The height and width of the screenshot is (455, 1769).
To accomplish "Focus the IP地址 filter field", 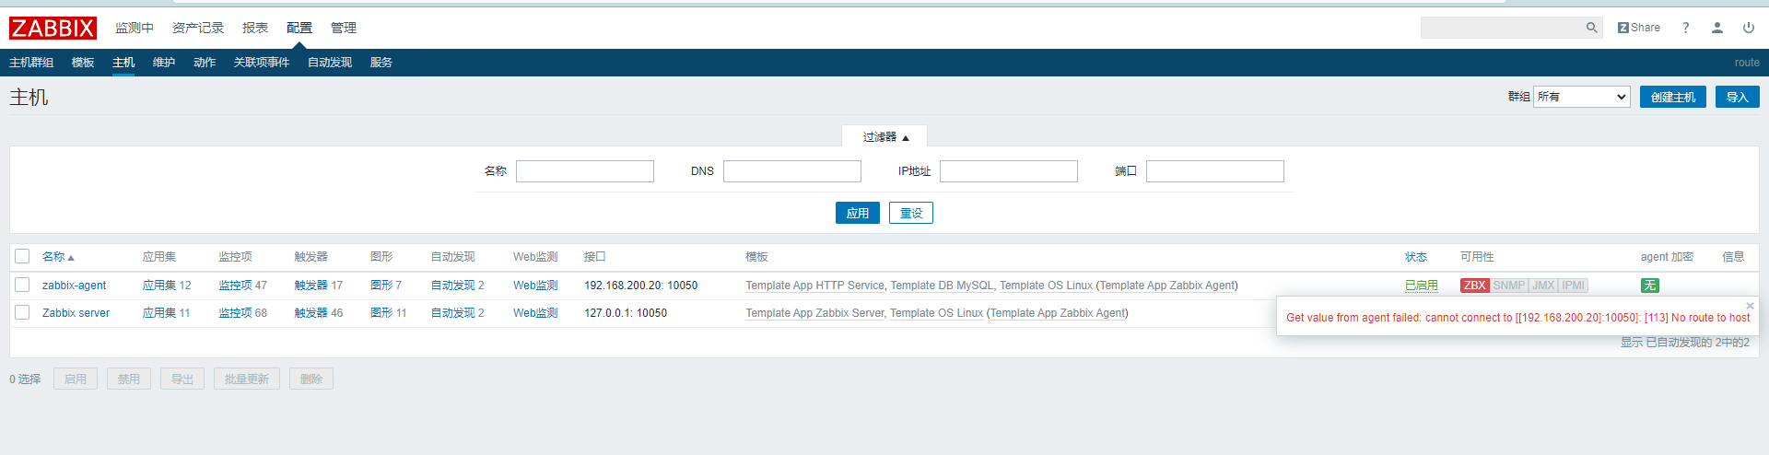I will pos(1009,171).
